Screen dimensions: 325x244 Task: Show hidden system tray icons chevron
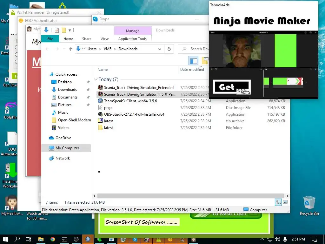[x=262, y=239]
